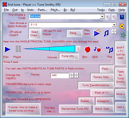Image resolution: width=129 pixels, height=118 pixels.
Task: Open the Tasks menu
Action: coord(101,10)
